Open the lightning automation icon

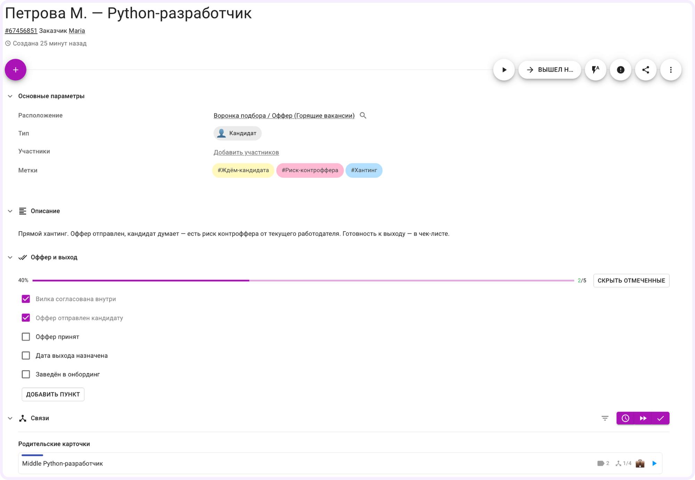596,70
